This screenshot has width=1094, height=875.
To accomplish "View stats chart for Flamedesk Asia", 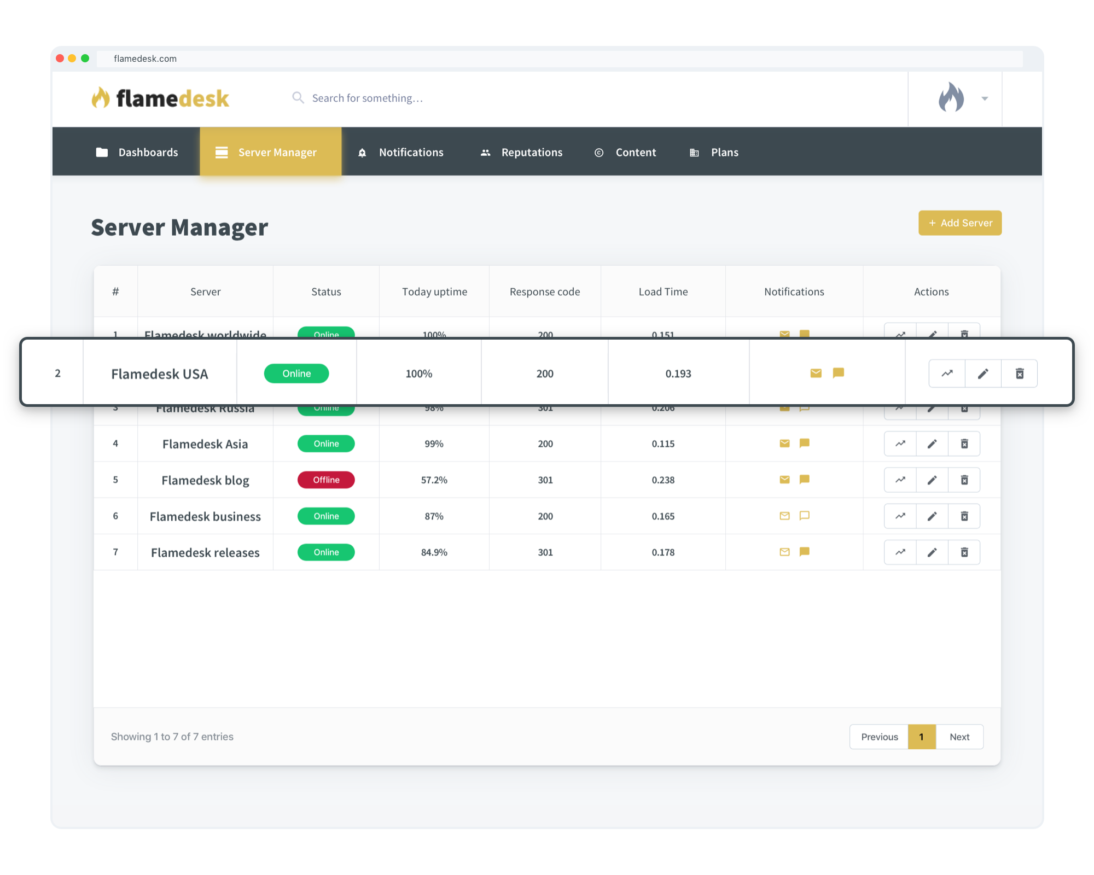I will pyautogui.click(x=900, y=444).
